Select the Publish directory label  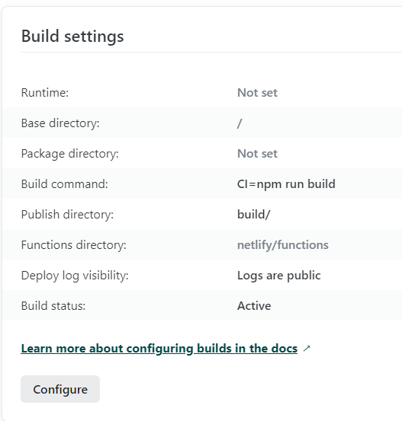point(67,215)
